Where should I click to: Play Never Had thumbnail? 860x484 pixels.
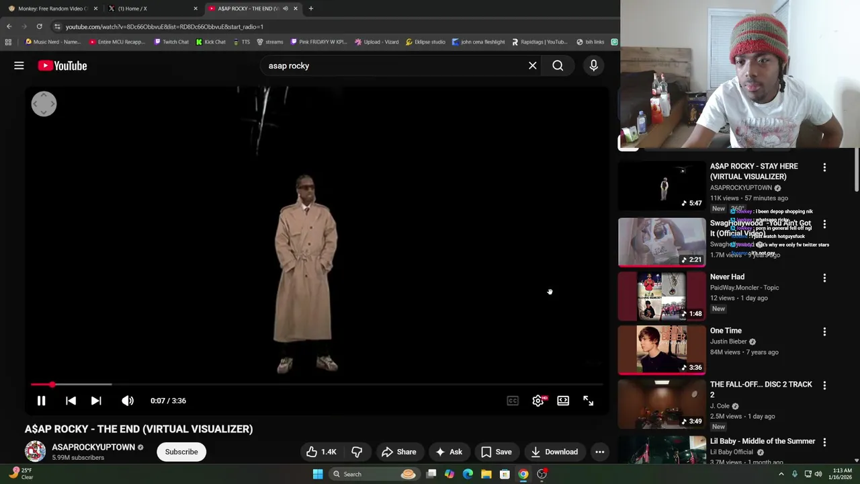point(662,296)
